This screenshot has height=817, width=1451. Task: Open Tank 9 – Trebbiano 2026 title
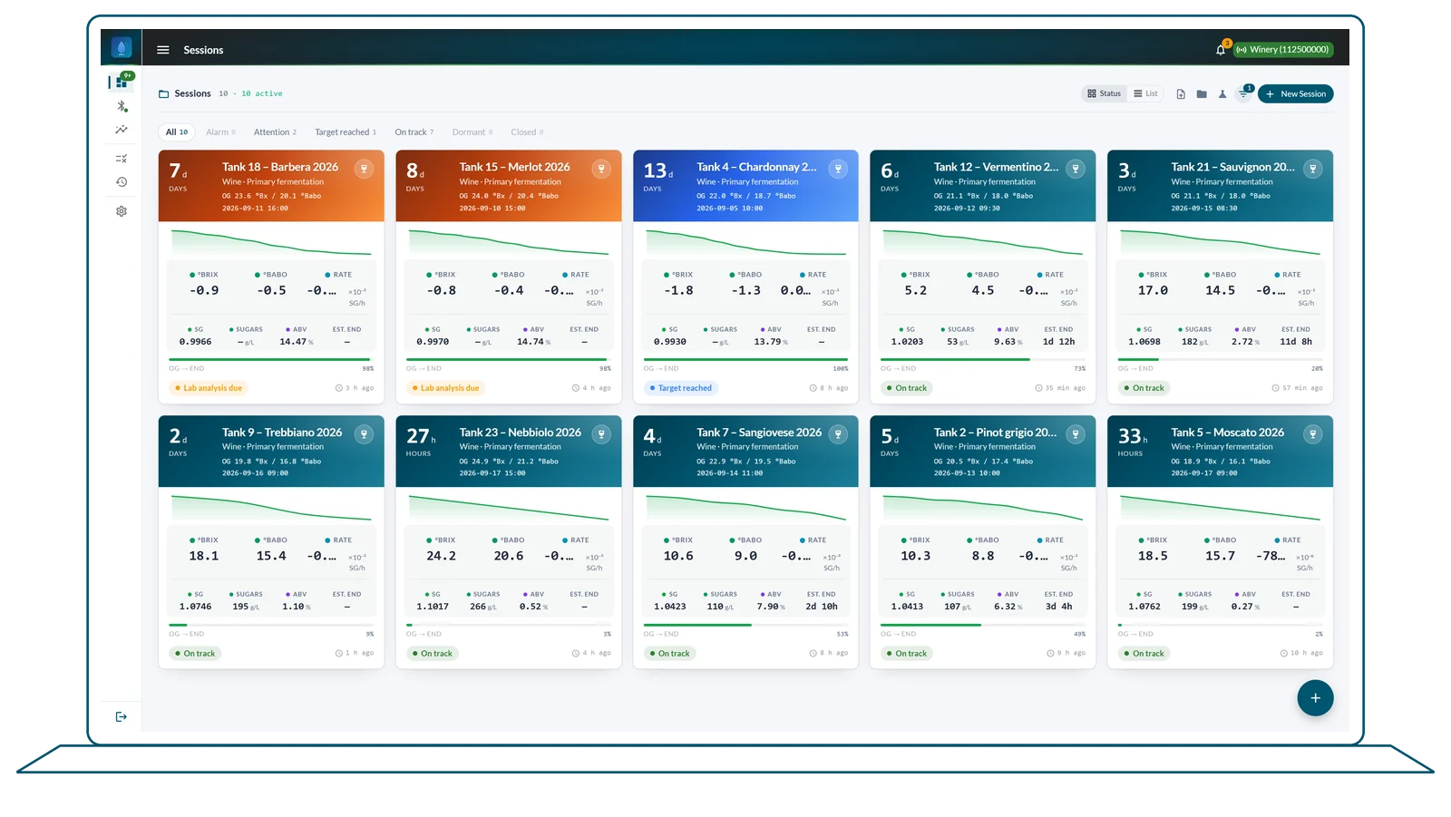pyautogui.click(x=282, y=433)
